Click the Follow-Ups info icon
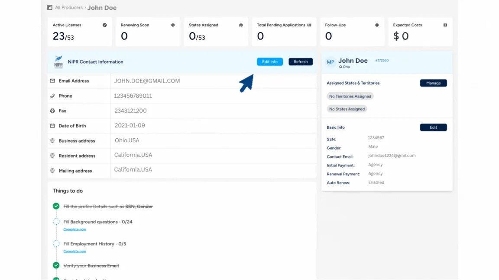 click(x=377, y=25)
